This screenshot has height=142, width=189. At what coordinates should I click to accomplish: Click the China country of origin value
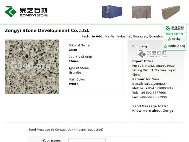coord(73,61)
